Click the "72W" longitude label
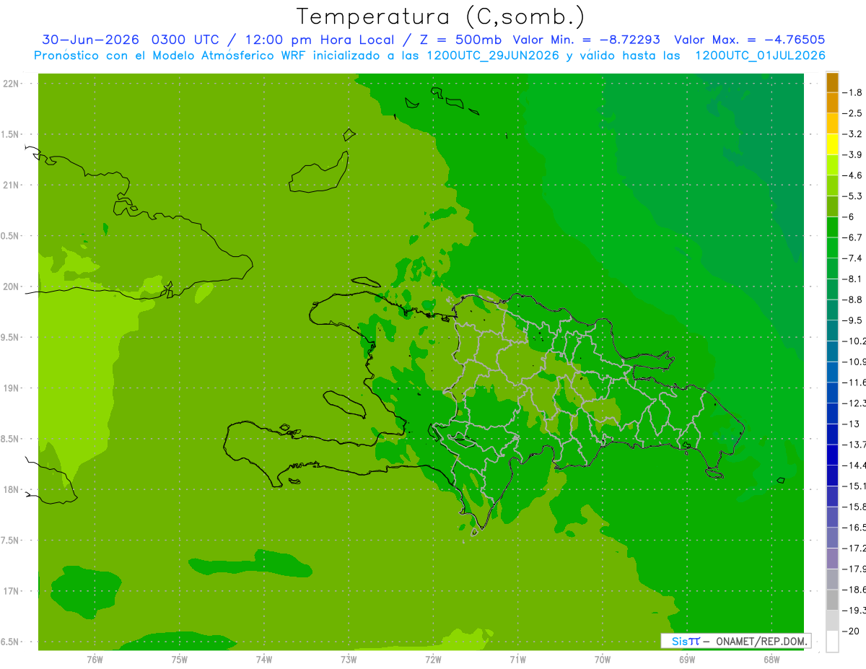This screenshot has height=669, width=866. click(x=433, y=660)
